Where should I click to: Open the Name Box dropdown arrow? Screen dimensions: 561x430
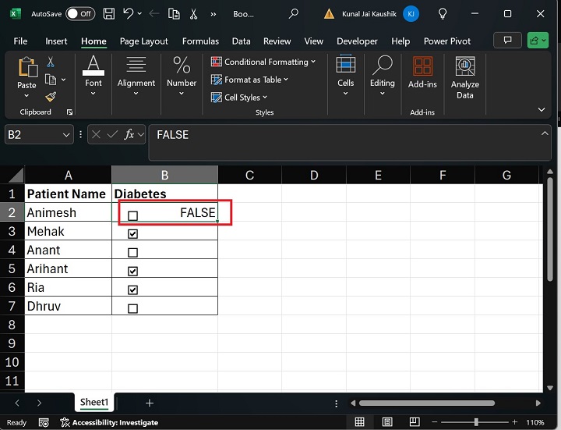[66, 135]
